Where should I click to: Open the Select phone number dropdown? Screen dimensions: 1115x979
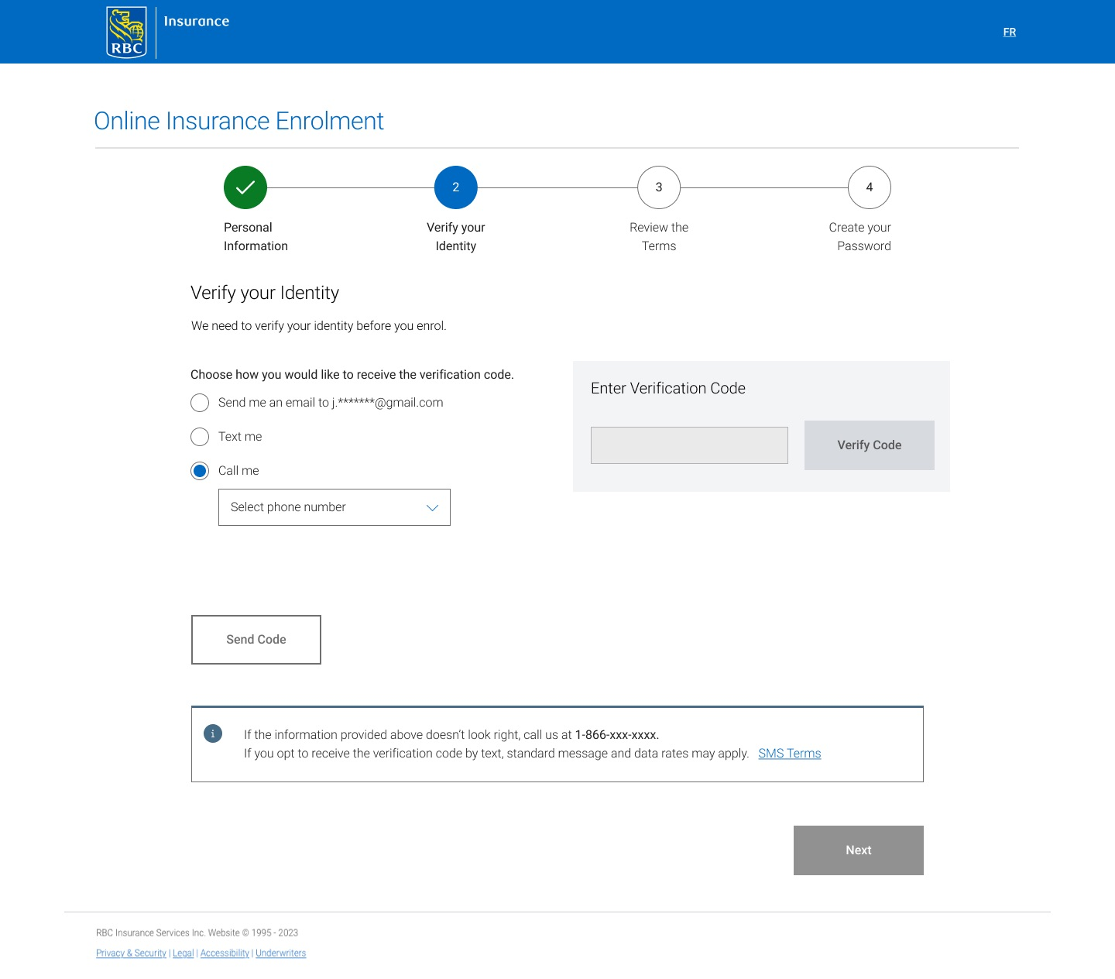click(334, 507)
